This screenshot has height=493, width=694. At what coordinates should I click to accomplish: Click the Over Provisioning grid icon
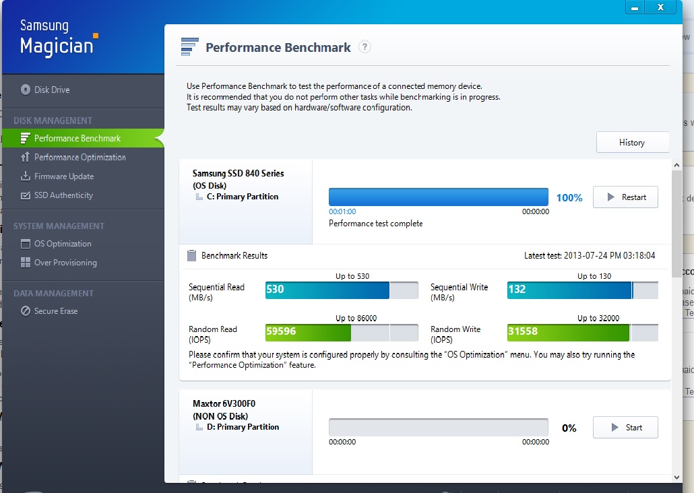26,263
